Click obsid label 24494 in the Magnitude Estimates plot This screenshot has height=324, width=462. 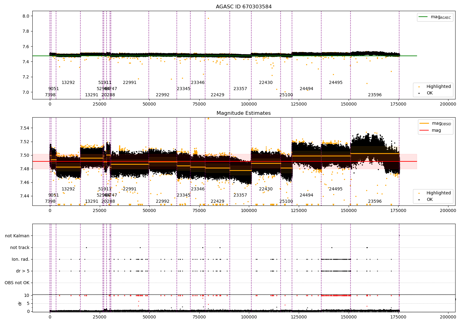coord(306,195)
